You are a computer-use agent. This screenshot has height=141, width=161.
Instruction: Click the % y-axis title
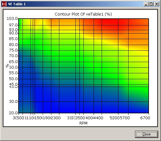click(7, 66)
